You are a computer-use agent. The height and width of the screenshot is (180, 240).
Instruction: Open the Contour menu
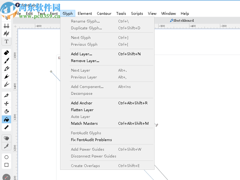click(x=104, y=14)
